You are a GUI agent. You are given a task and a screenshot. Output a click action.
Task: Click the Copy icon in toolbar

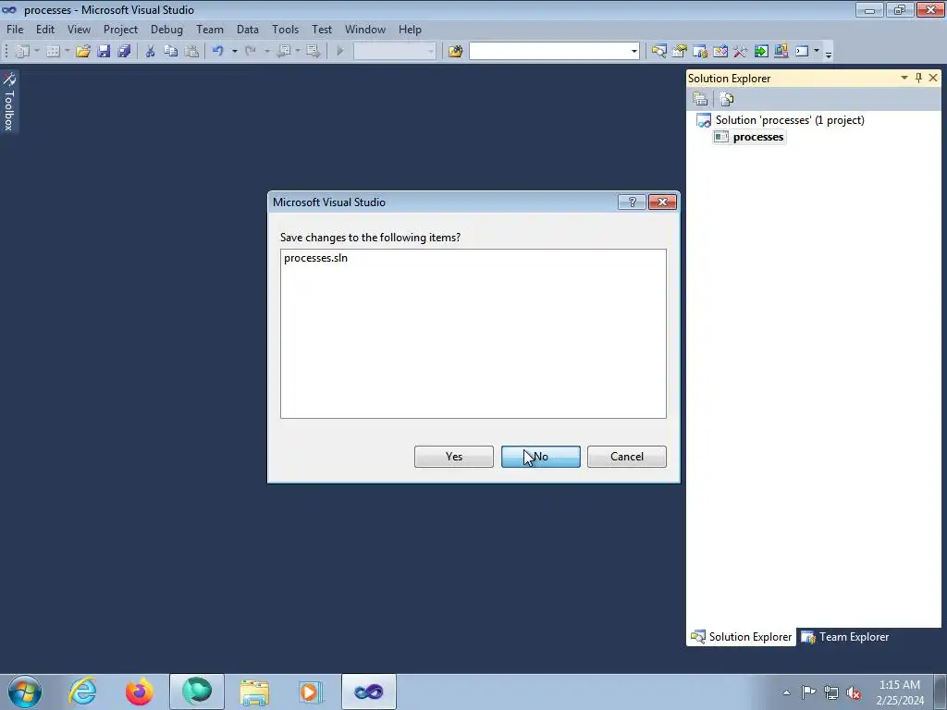(x=171, y=52)
